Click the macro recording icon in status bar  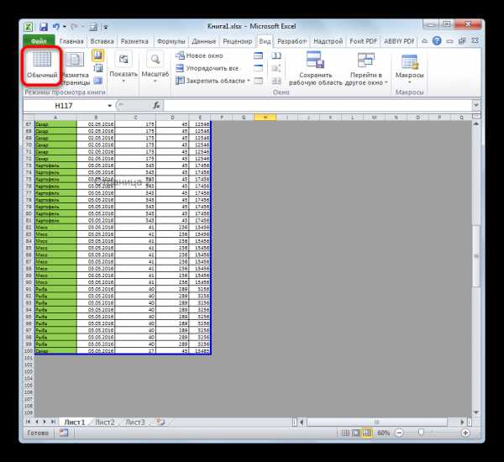tap(63, 433)
